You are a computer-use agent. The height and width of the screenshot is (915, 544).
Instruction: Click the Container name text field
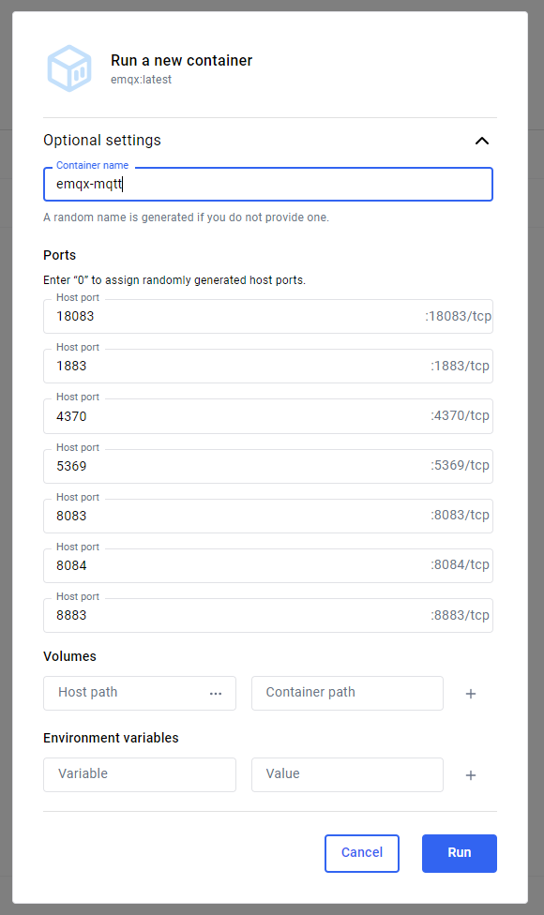click(268, 185)
